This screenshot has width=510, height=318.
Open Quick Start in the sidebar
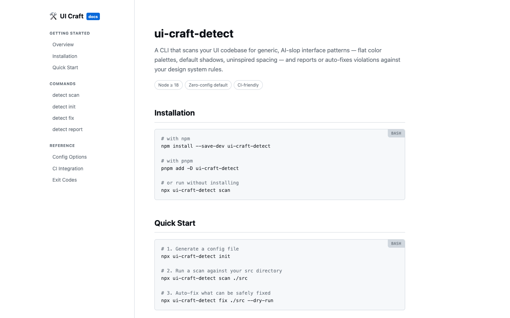click(65, 67)
